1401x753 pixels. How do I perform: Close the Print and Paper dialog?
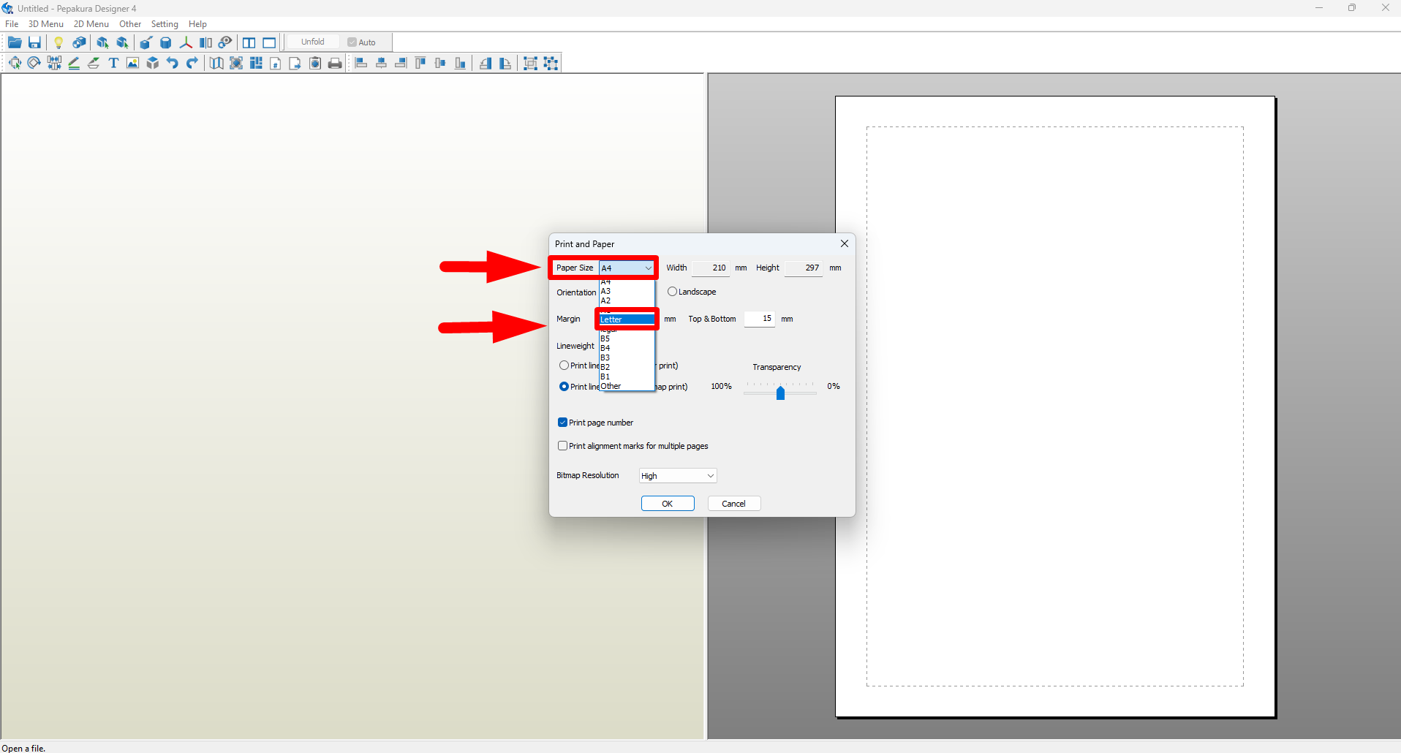(845, 243)
